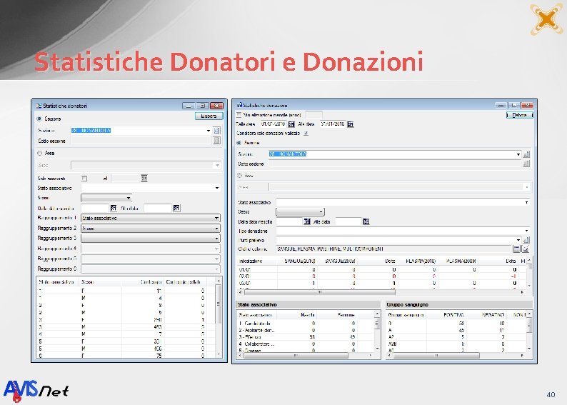Select row '3 - Effettivo' in Stato associativo table
The width and height of the screenshot is (567, 405).
coord(305,337)
